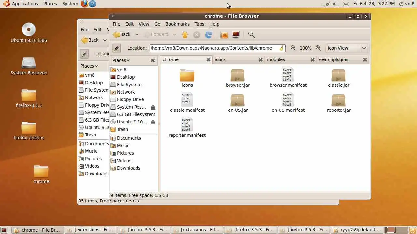Select browser.jar file icon

coord(237,75)
